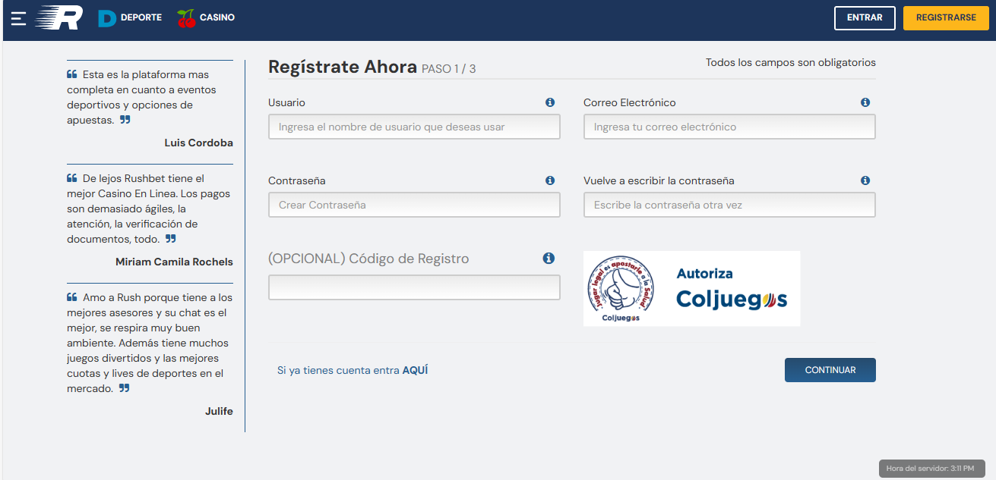Click the Coljuegos authorization logo
The width and height of the screenshot is (996, 480).
tap(691, 288)
